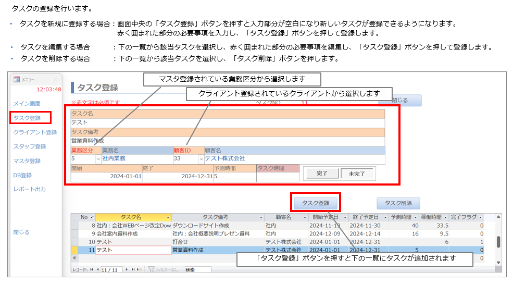513x283 pixels.
Task: Open the タスク備考 column filter dropdown
Action: [261, 217]
